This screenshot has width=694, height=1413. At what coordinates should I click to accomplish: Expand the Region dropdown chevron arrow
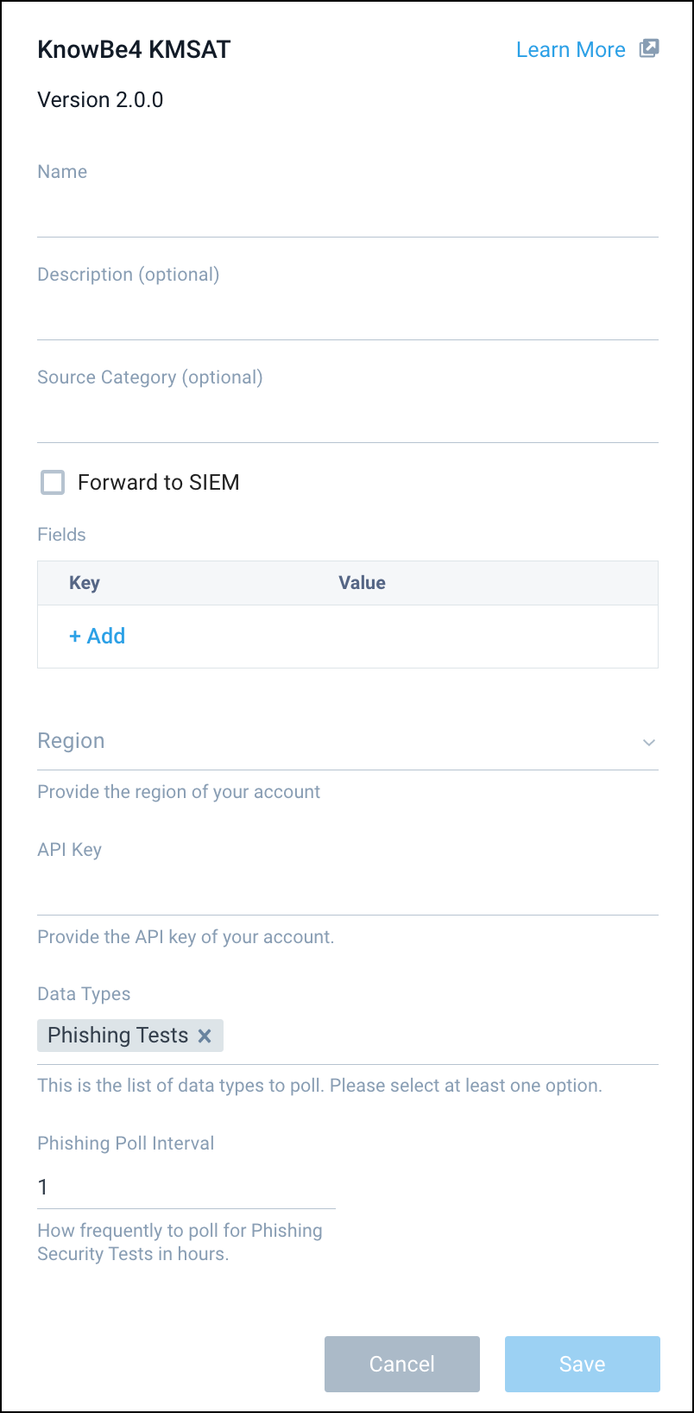point(649,742)
